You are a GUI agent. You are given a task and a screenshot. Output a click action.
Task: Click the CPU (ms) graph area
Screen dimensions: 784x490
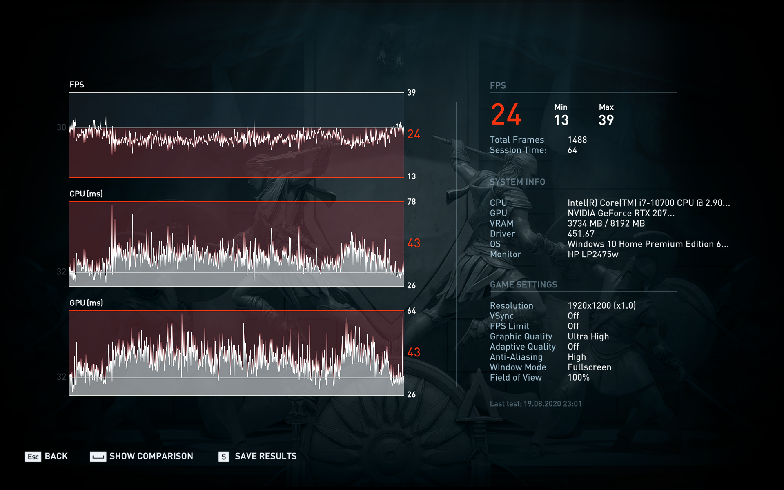pyautogui.click(x=236, y=244)
